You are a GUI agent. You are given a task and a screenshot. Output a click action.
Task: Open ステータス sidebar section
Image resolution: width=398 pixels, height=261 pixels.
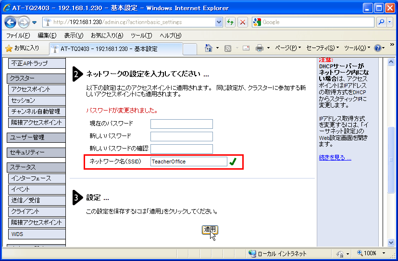point(36,167)
